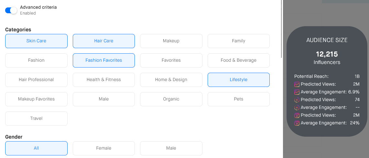Select Female gender option
369x158 pixels.
click(x=103, y=148)
